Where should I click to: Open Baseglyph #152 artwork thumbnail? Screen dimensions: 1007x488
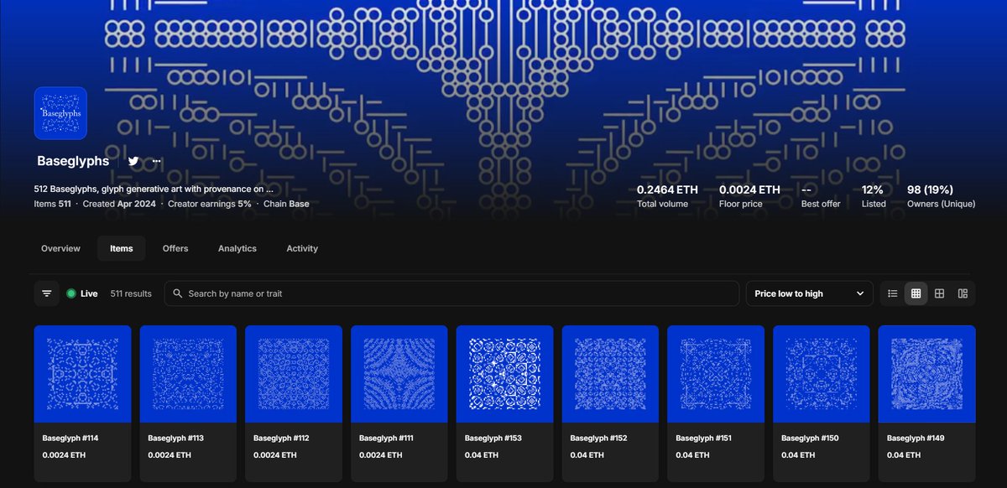click(610, 374)
